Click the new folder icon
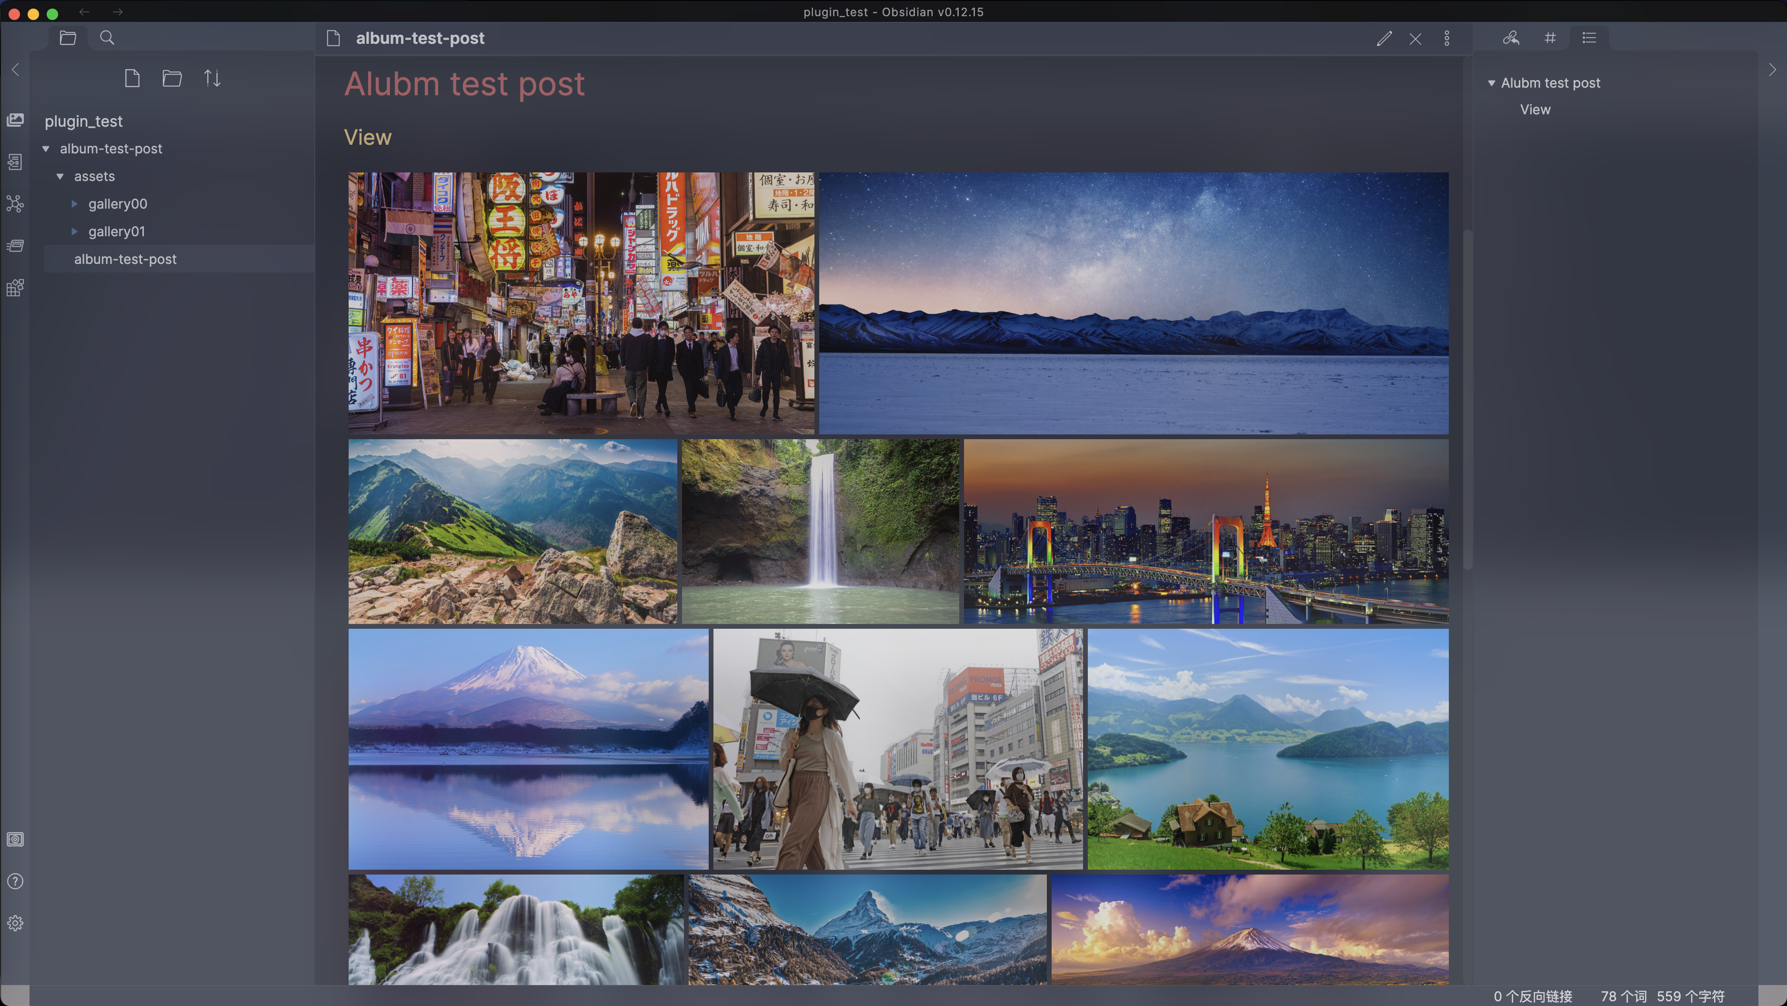This screenshot has height=1006, width=1787. click(172, 79)
